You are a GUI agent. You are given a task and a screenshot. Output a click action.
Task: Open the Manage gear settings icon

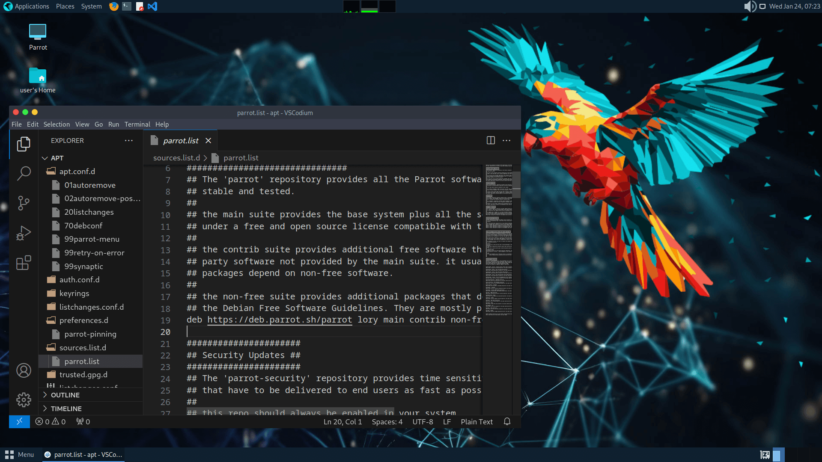[24, 400]
